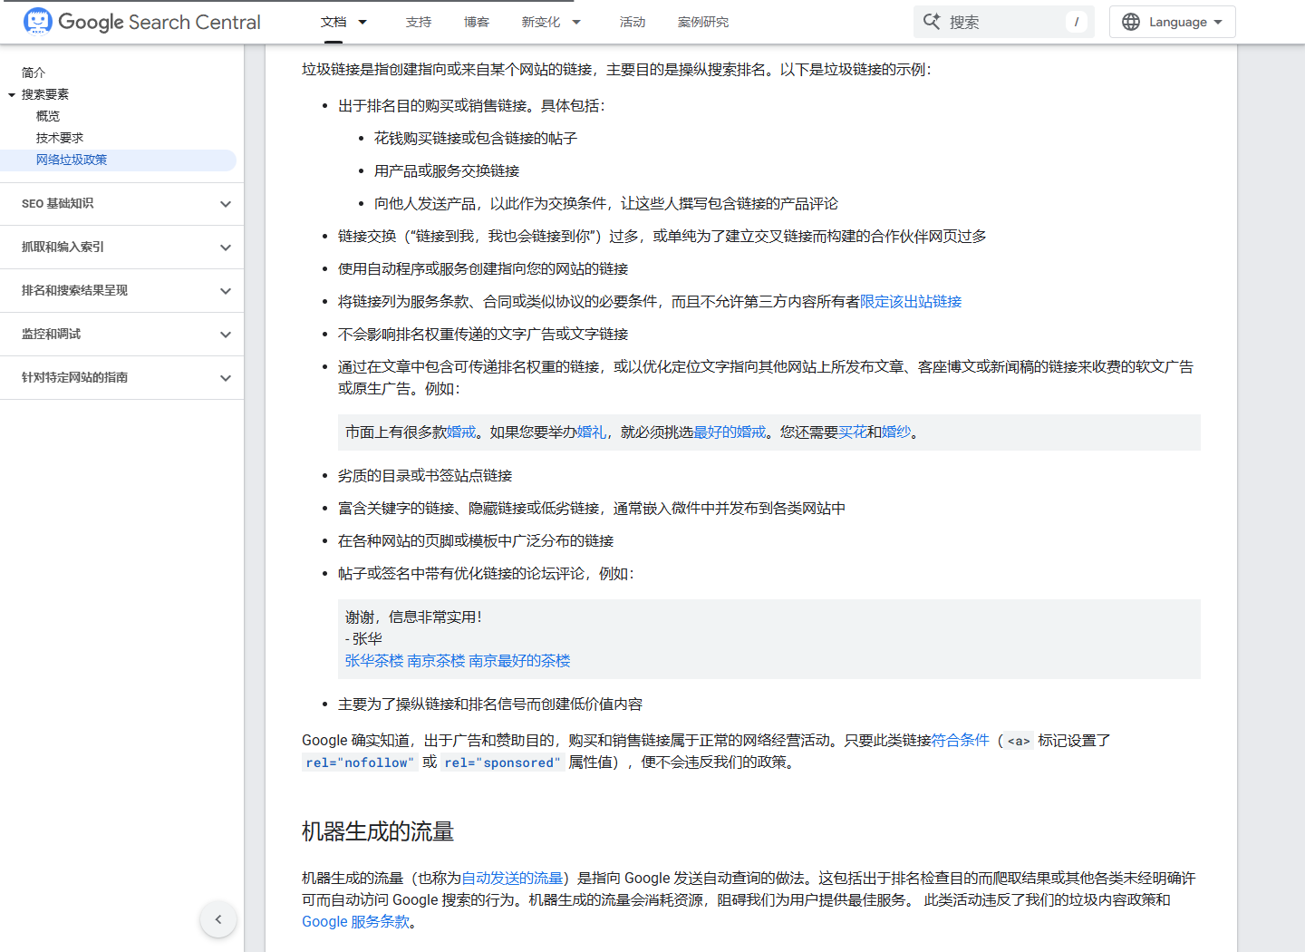The height and width of the screenshot is (952, 1305).
Task: Open the Google 服务条款 link
Action: pos(356,922)
